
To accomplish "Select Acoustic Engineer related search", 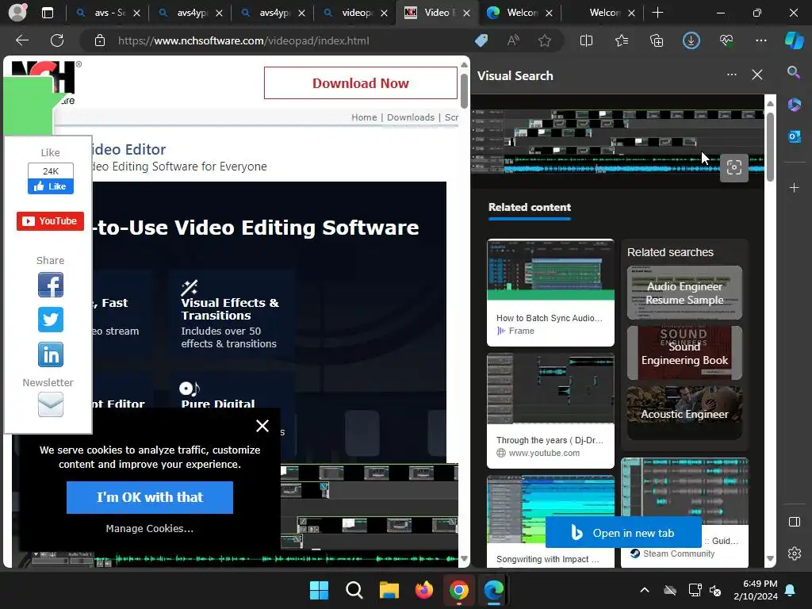I will pos(684,413).
